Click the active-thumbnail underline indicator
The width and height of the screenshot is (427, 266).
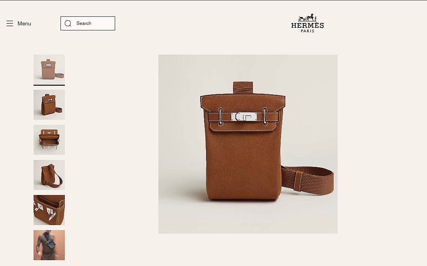(x=49, y=85)
